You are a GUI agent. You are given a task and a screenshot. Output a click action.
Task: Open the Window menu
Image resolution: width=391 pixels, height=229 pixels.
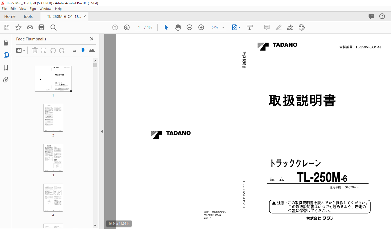(45, 9)
